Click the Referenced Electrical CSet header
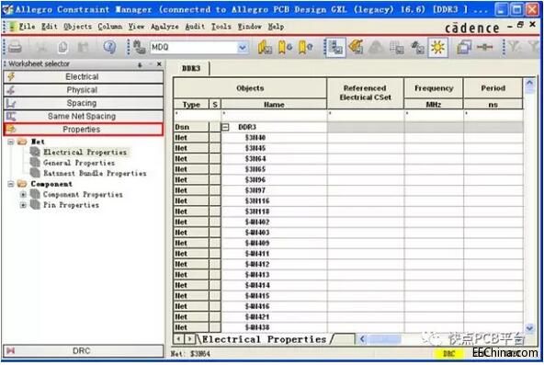Screen dimensions: 544x365 [x=365, y=93]
